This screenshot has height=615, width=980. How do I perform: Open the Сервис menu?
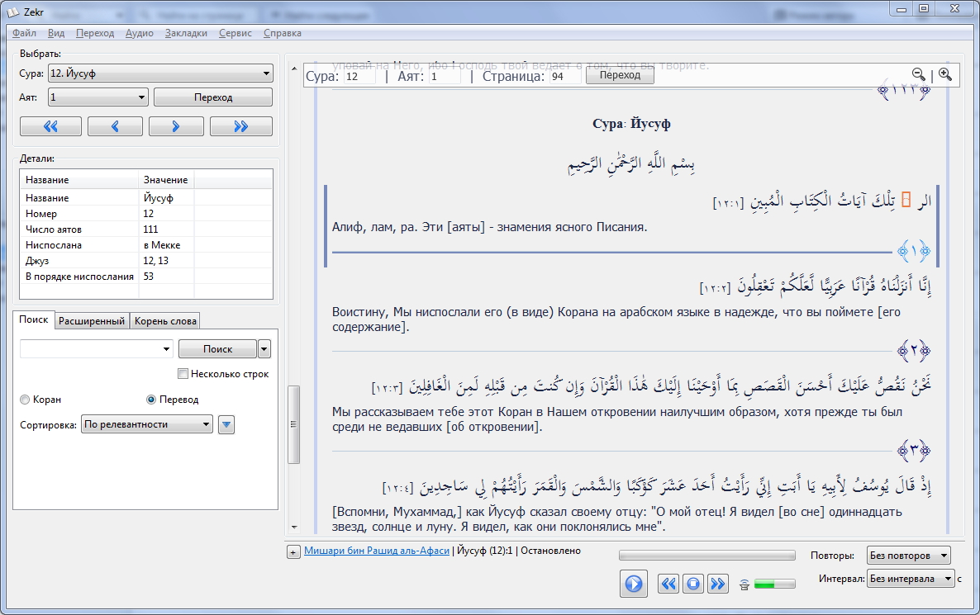click(x=235, y=33)
